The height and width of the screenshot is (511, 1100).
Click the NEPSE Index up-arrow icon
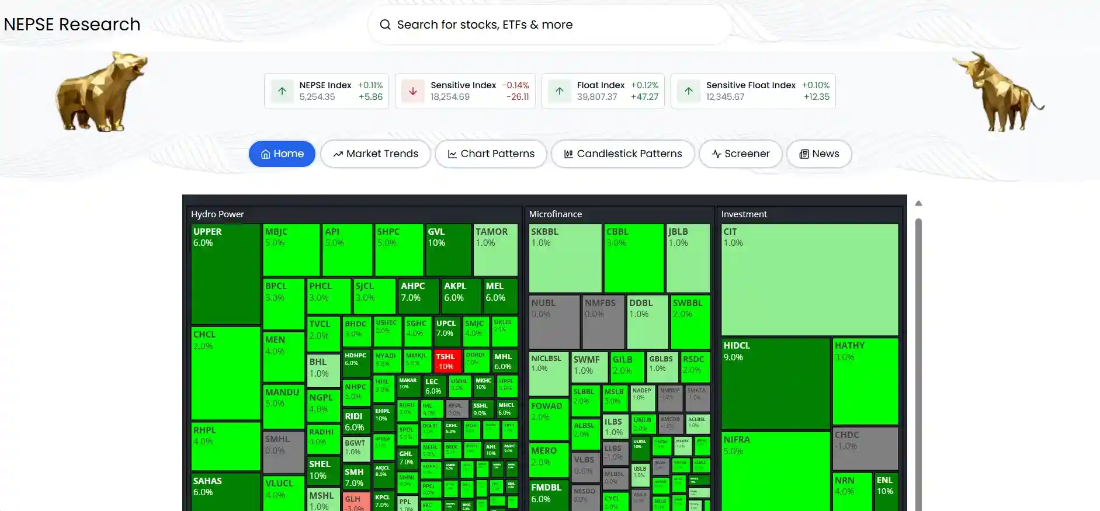click(282, 91)
